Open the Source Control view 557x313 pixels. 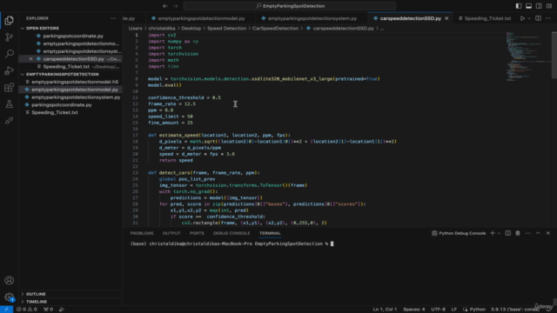[x=10, y=37]
